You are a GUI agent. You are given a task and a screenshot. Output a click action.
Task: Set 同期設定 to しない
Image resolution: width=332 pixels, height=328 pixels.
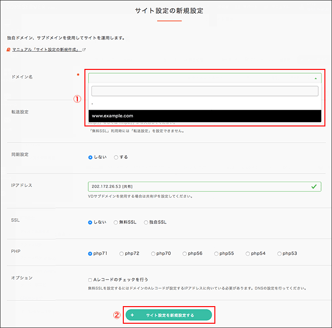pyautogui.click(x=91, y=157)
